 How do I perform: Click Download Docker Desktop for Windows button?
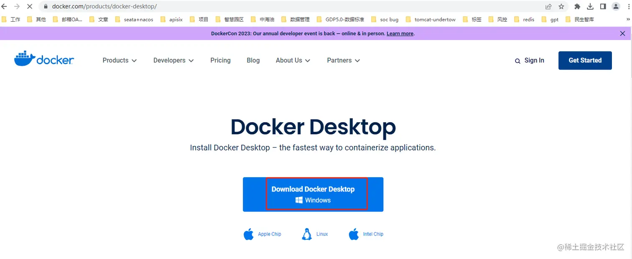[313, 194]
